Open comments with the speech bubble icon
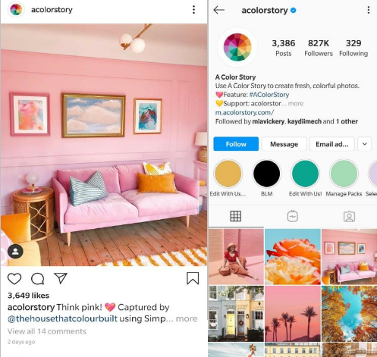 click(38, 279)
